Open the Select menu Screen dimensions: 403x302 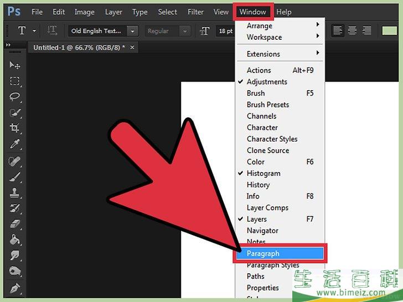tap(167, 12)
